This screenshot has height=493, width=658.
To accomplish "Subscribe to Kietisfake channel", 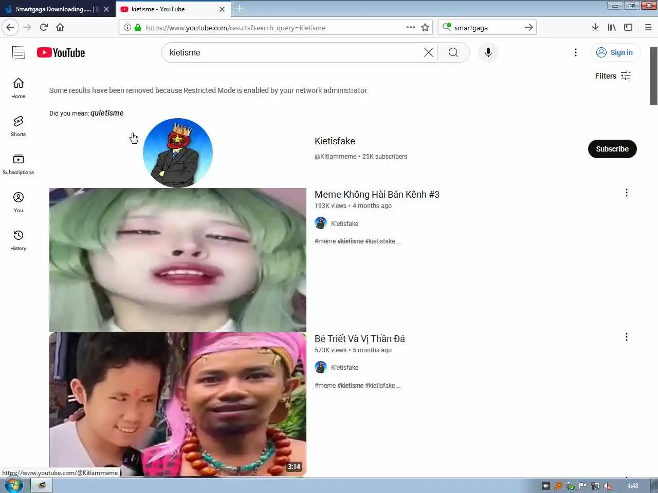I will [x=612, y=149].
